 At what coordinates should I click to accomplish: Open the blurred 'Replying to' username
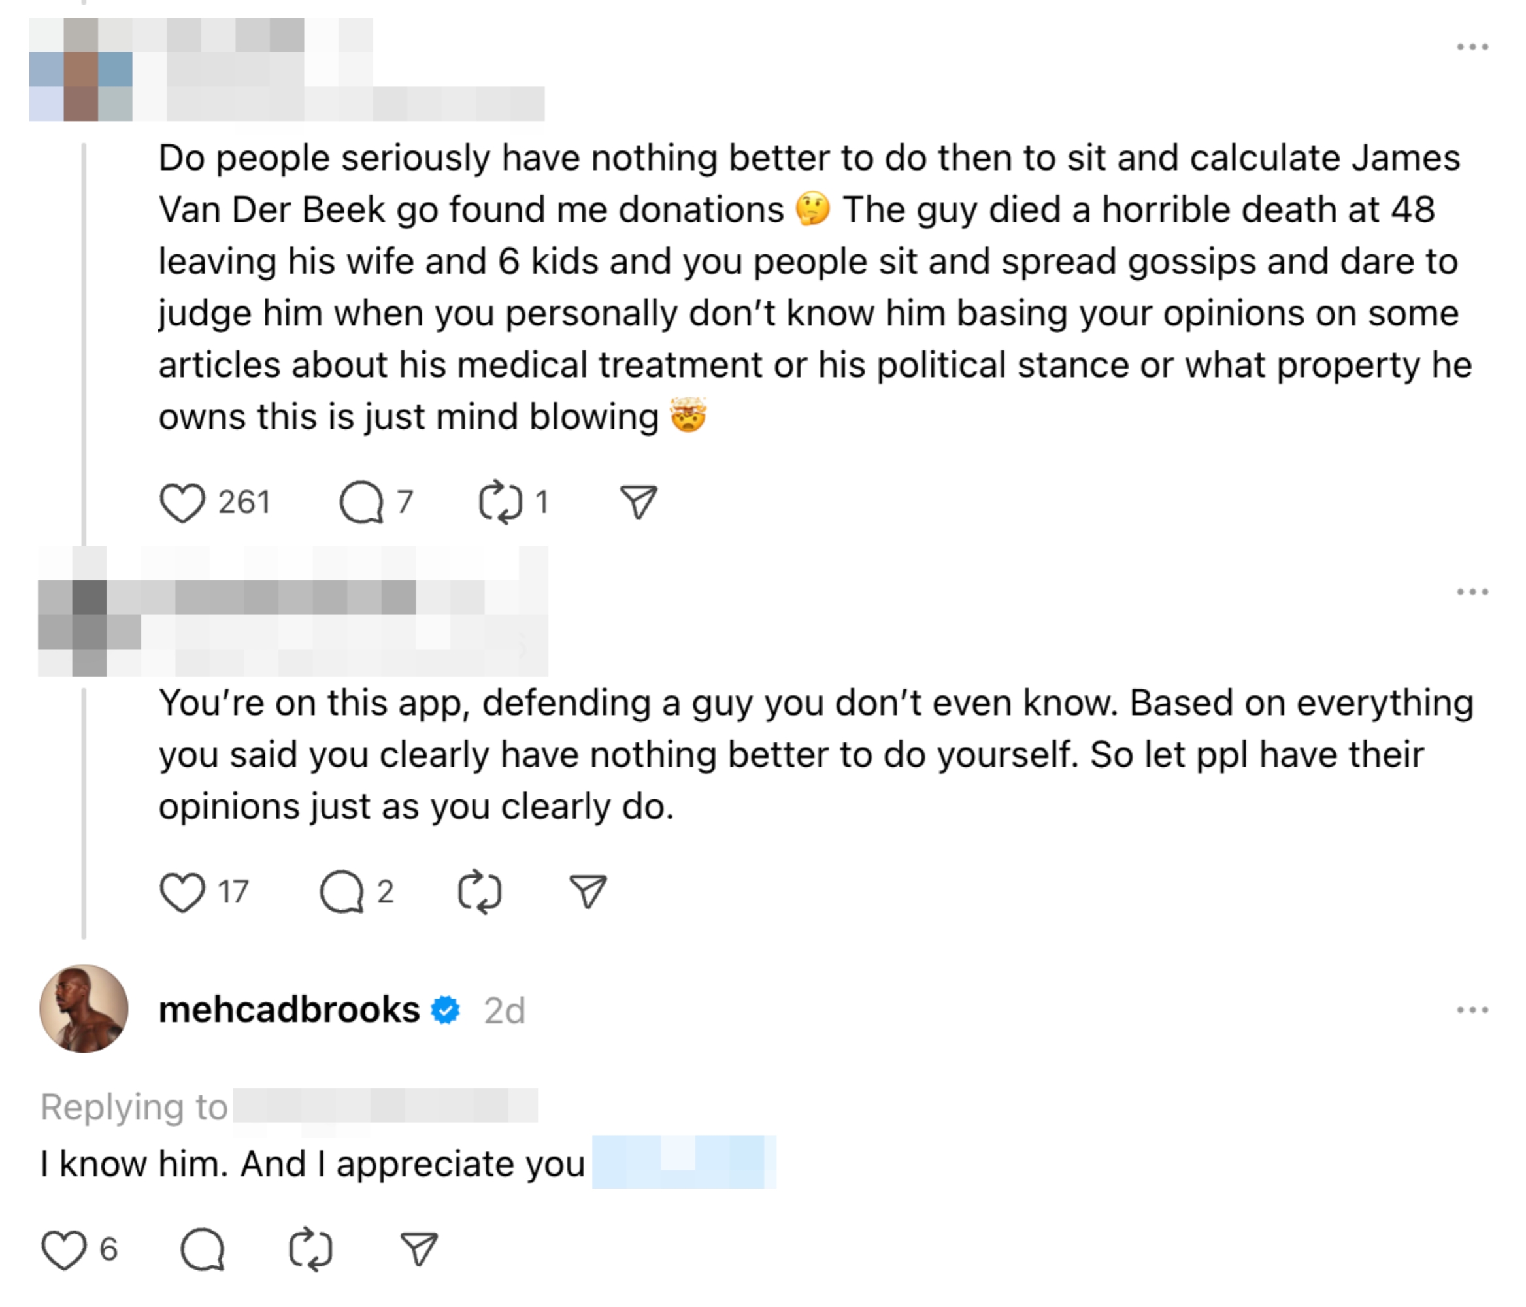(384, 1106)
